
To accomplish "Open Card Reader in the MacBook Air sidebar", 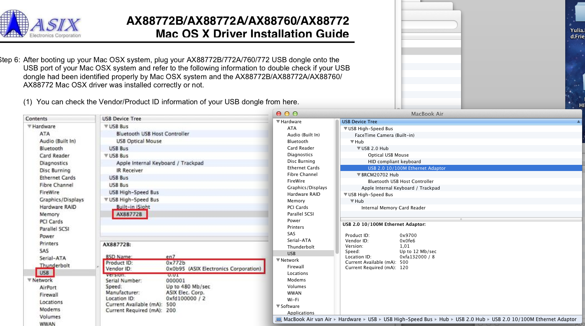I will [x=301, y=148].
